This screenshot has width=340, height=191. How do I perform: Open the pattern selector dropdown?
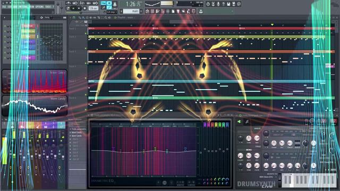coord(131,11)
